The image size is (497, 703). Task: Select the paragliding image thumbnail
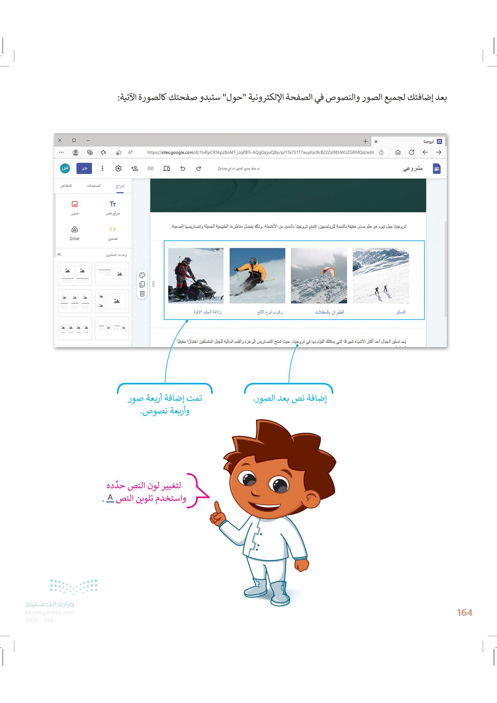pyautogui.click(x=319, y=276)
